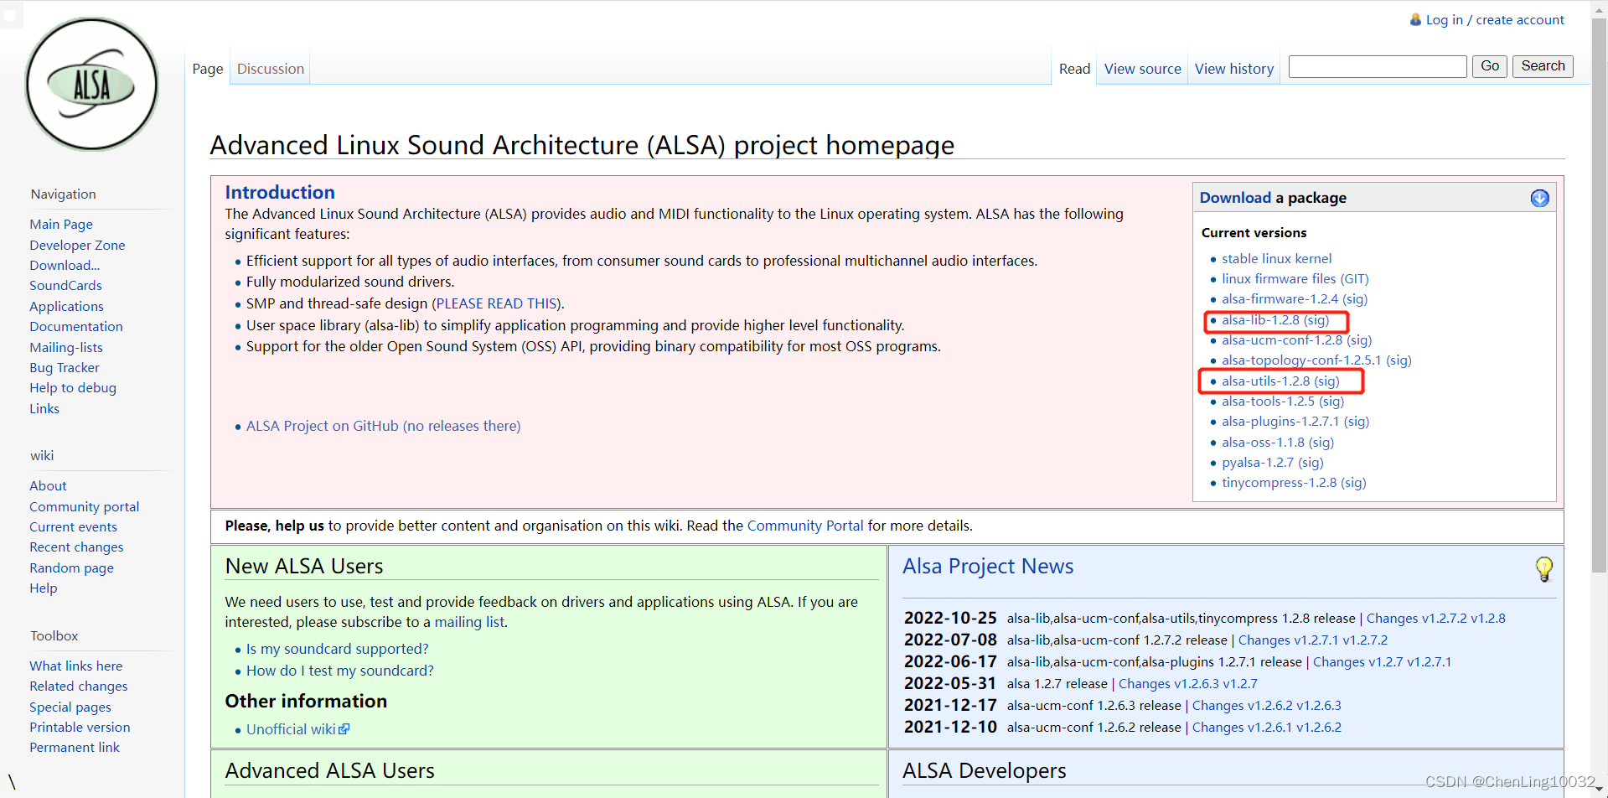Click the light bulb news icon
Screen dimensions: 1608x798
click(1543, 569)
